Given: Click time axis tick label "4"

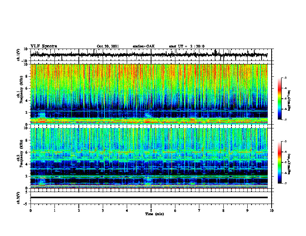Looking at the screenshot, I should click(127, 211).
